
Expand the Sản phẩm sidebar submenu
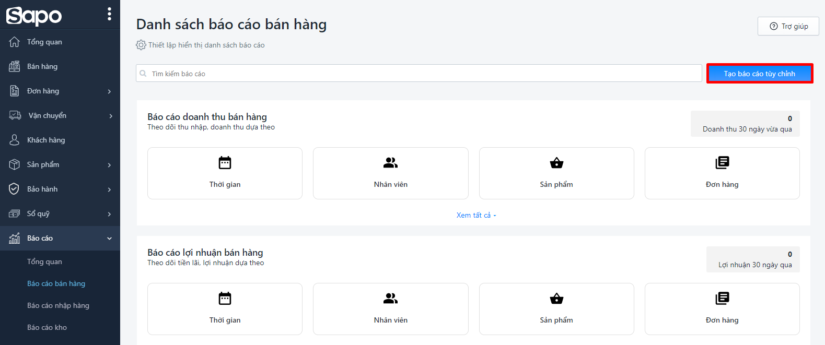109,165
